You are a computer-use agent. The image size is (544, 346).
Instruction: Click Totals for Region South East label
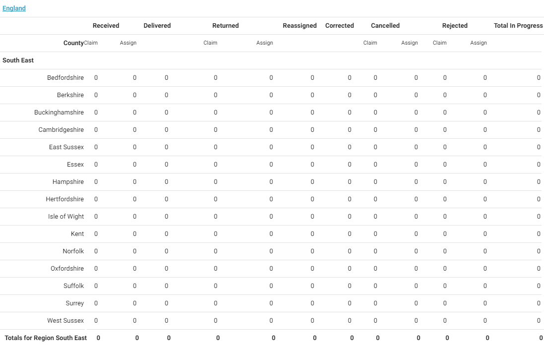[x=46, y=338]
